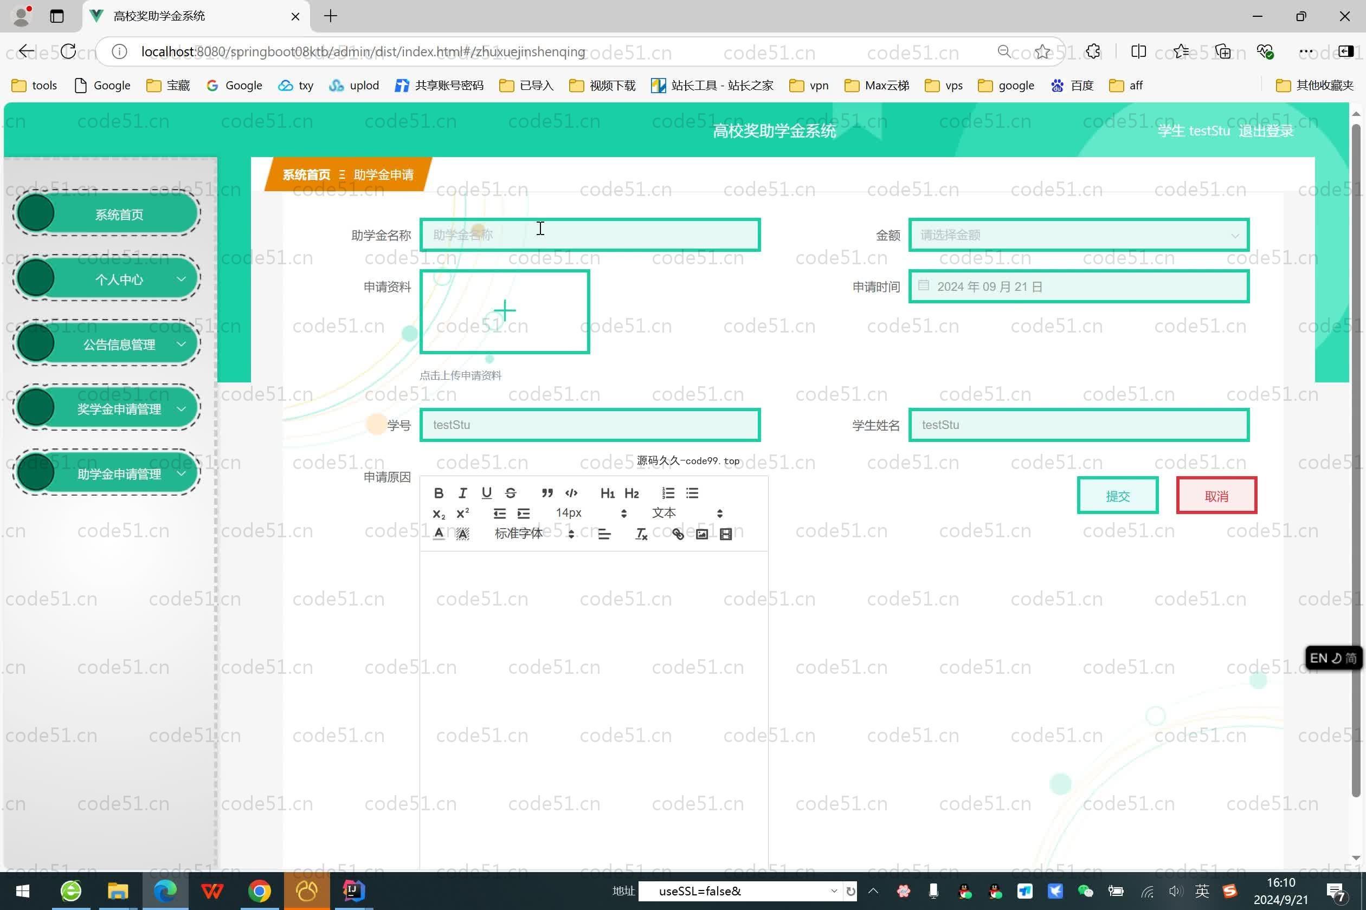Insert an image in editor

point(701,534)
